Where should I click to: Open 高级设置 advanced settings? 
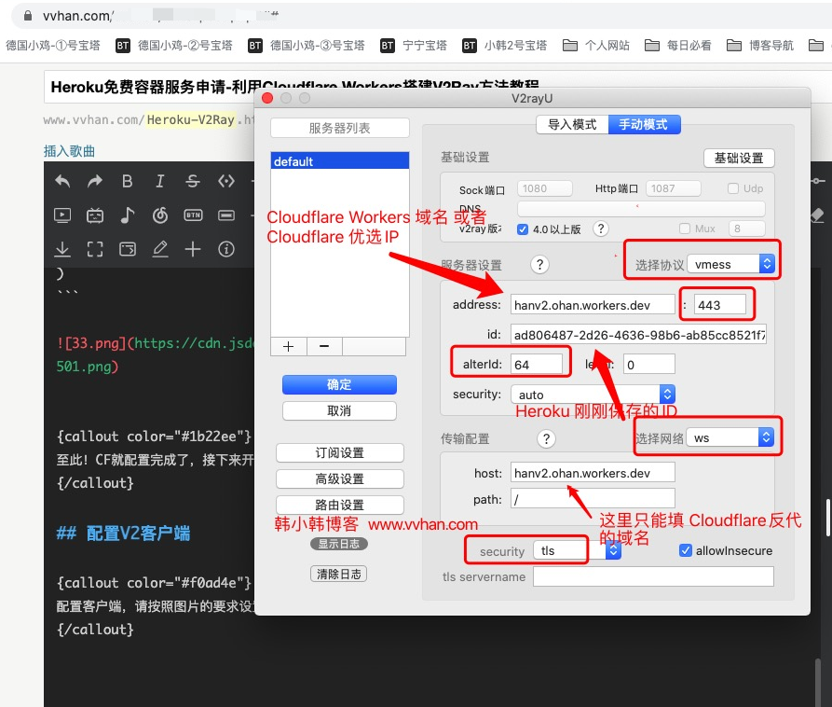339,478
